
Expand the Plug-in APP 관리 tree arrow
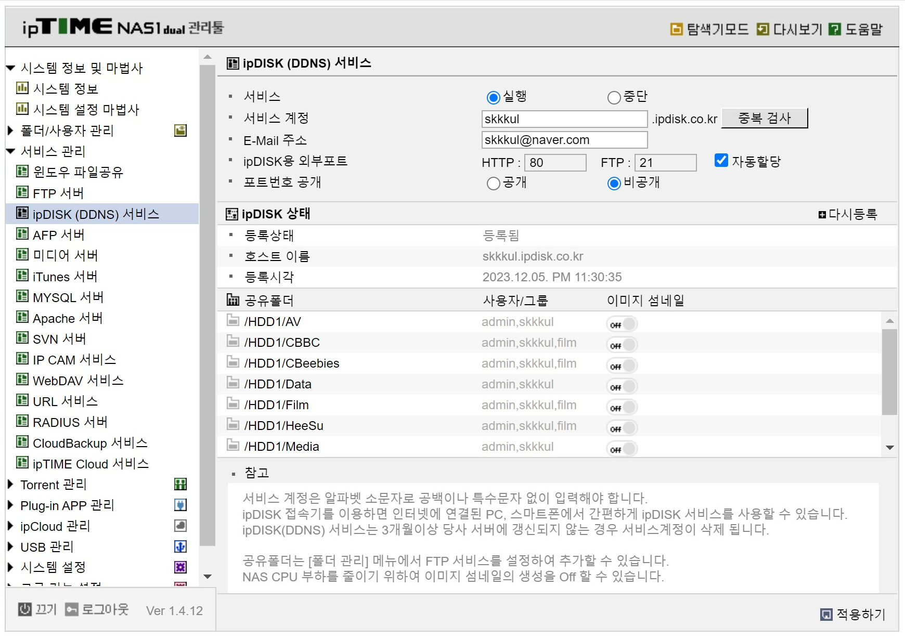[x=10, y=505]
